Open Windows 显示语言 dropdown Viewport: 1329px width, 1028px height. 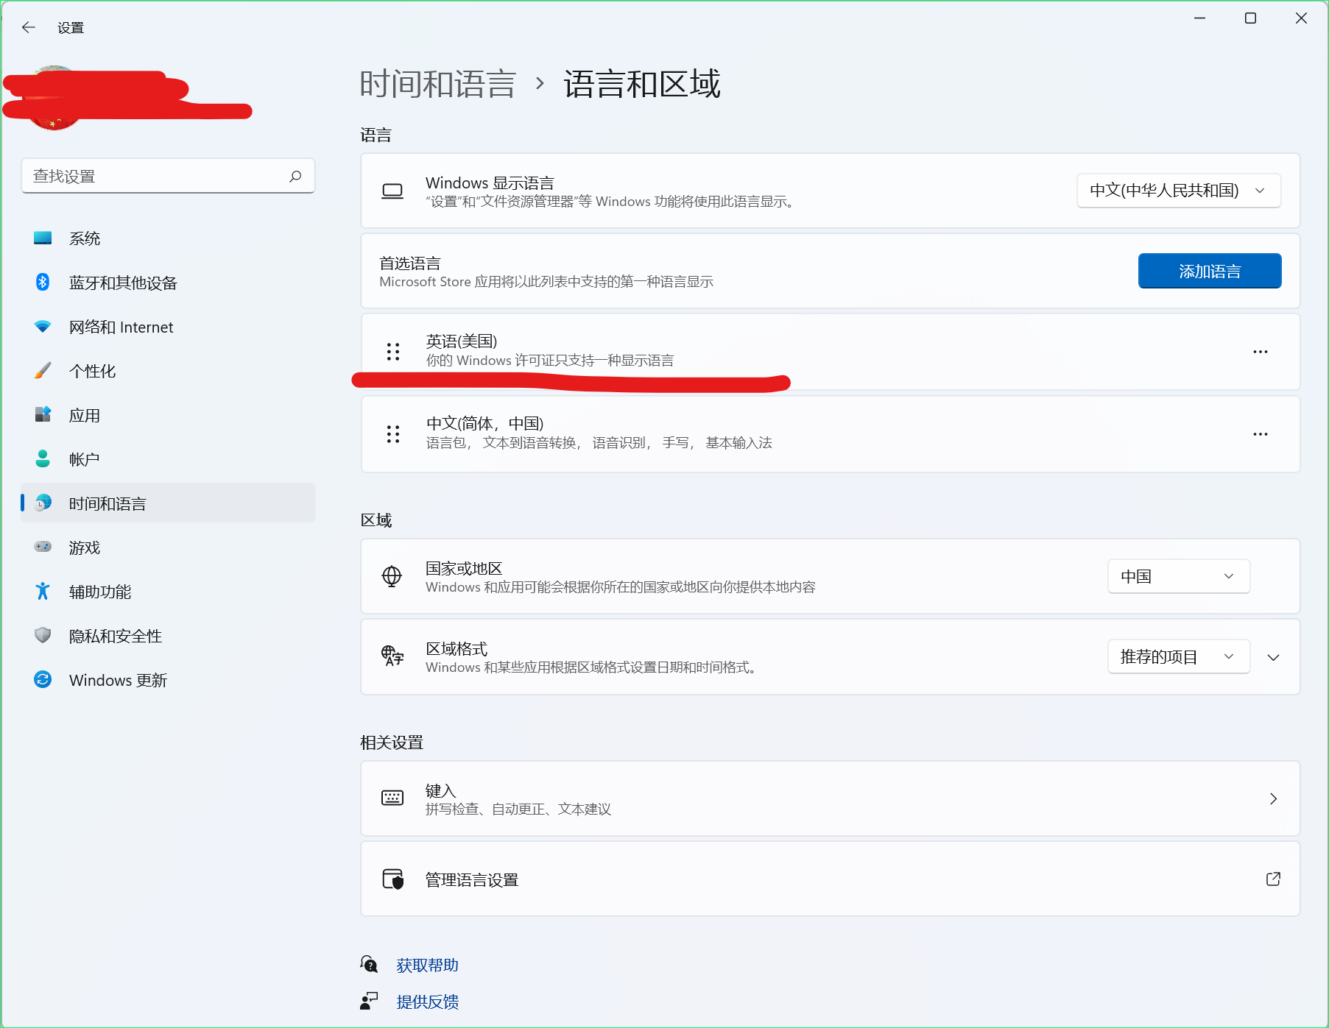pyautogui.click(x=1179, y=191)
